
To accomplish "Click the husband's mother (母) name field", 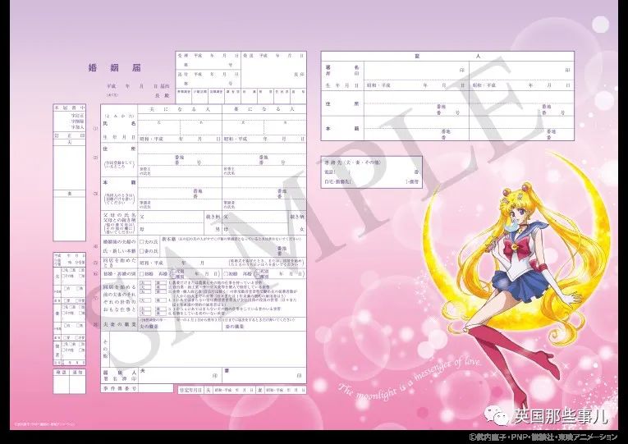I will pos(171,230).
